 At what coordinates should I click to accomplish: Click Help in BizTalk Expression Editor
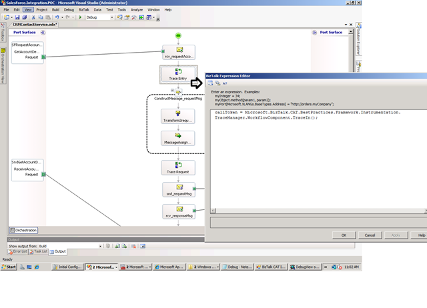pyautogui.click(x=419, y=235)
